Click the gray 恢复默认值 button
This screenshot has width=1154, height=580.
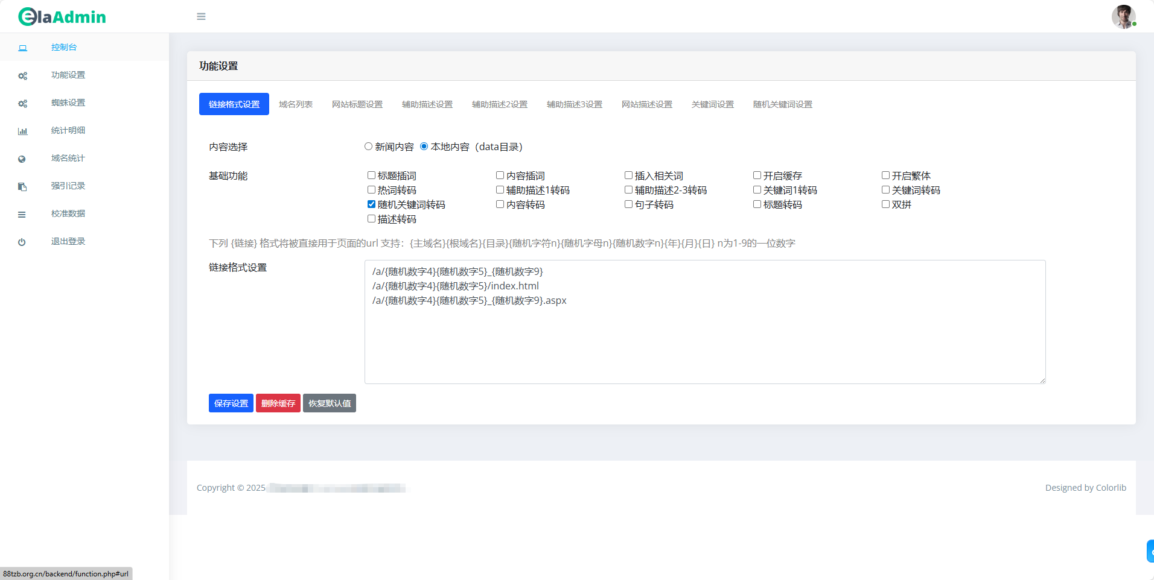point(329,403)
